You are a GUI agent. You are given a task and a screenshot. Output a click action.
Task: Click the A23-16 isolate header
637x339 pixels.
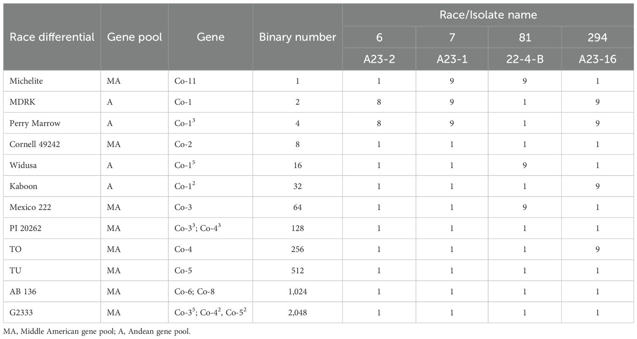(597, 59)
